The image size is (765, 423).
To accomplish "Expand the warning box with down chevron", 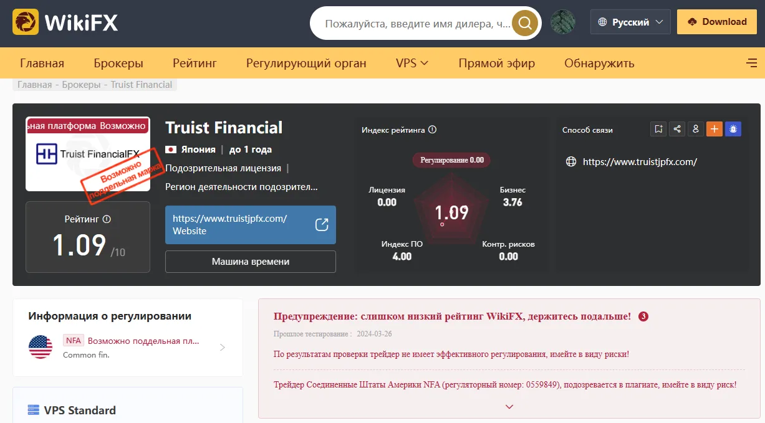I will pos(509,407).
